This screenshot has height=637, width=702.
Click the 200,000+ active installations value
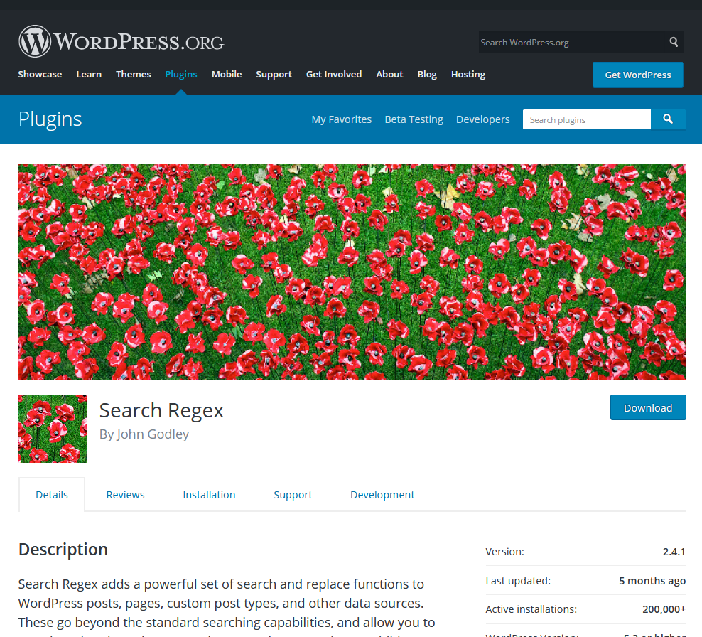664,609
